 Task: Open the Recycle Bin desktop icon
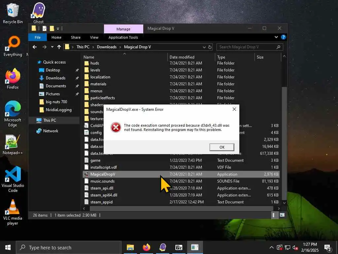tap(13, 13)
